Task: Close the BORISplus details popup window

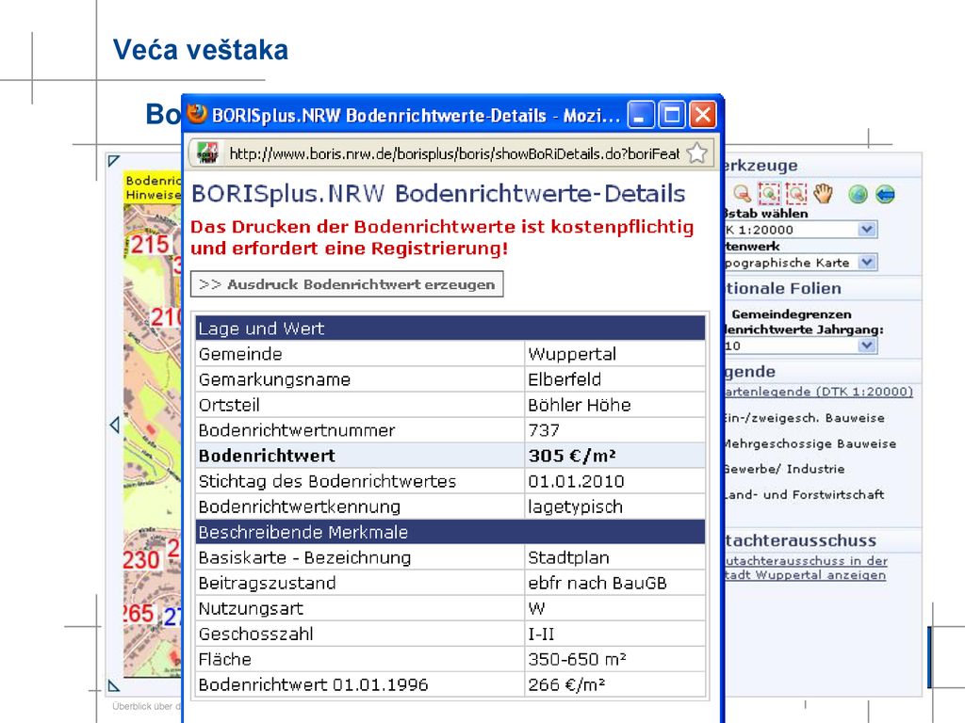Action: [703, 115]
